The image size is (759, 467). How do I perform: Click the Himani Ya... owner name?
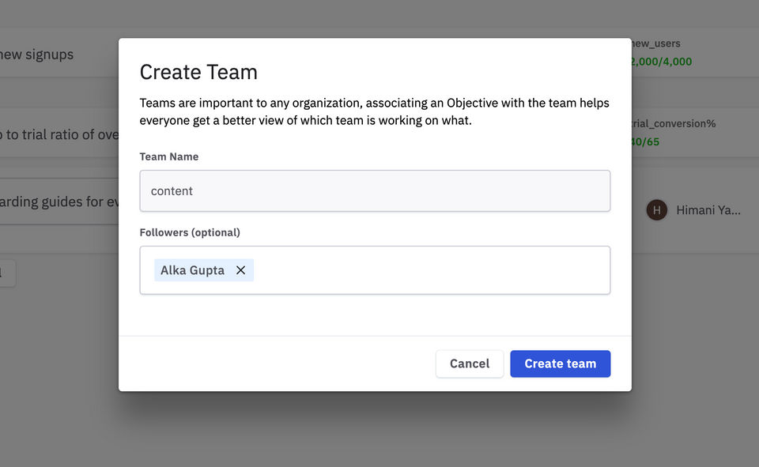click(x=708, y=210)
